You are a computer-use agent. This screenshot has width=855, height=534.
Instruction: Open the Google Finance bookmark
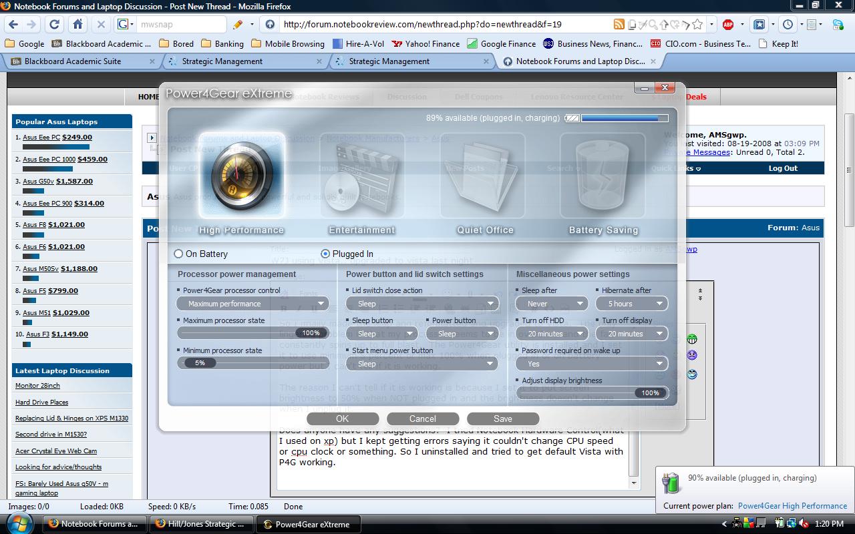[501, 43]
